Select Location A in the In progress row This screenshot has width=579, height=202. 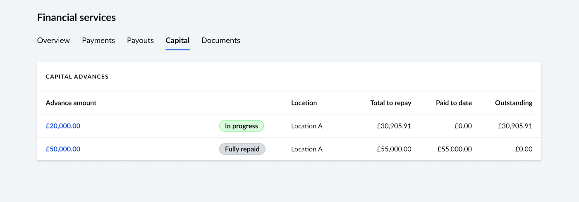[307, 126]
